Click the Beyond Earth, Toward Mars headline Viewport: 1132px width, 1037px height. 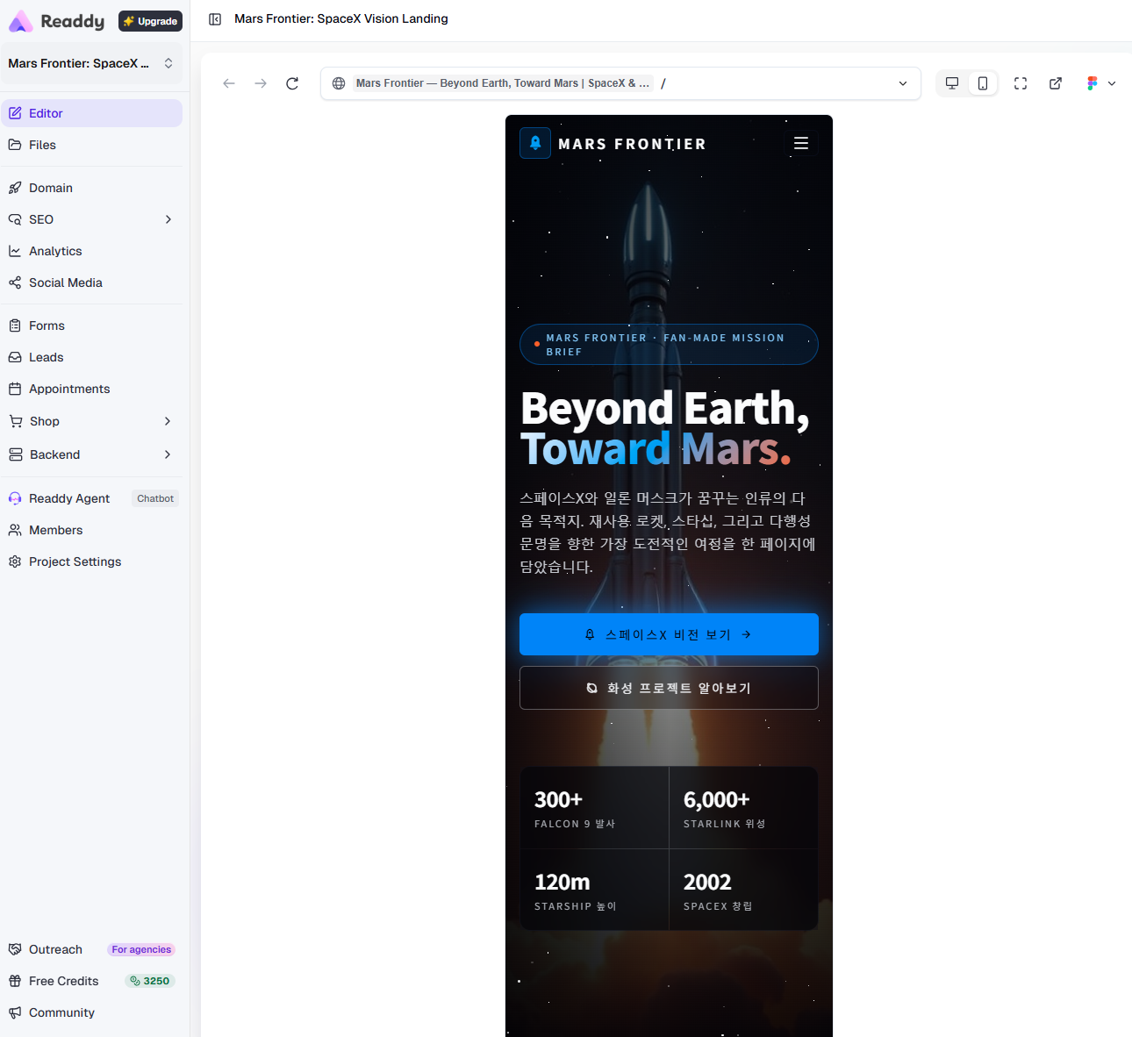665,429
